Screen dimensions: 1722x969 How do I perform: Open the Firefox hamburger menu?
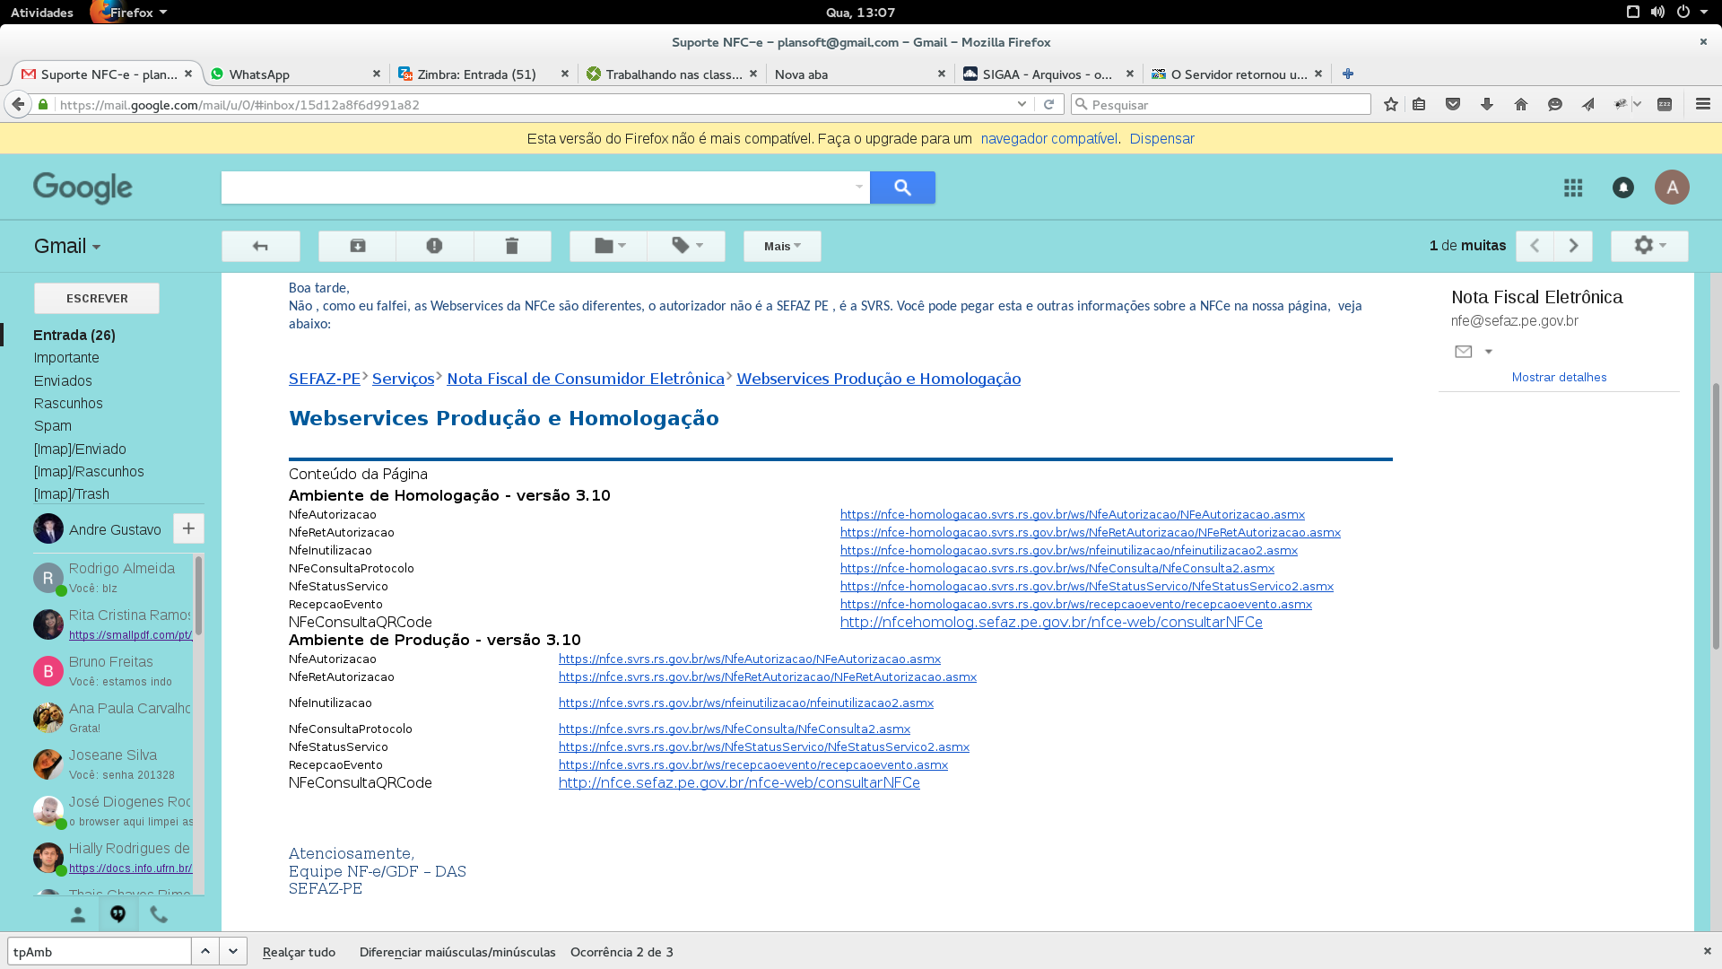click(x=1702, y=104)
